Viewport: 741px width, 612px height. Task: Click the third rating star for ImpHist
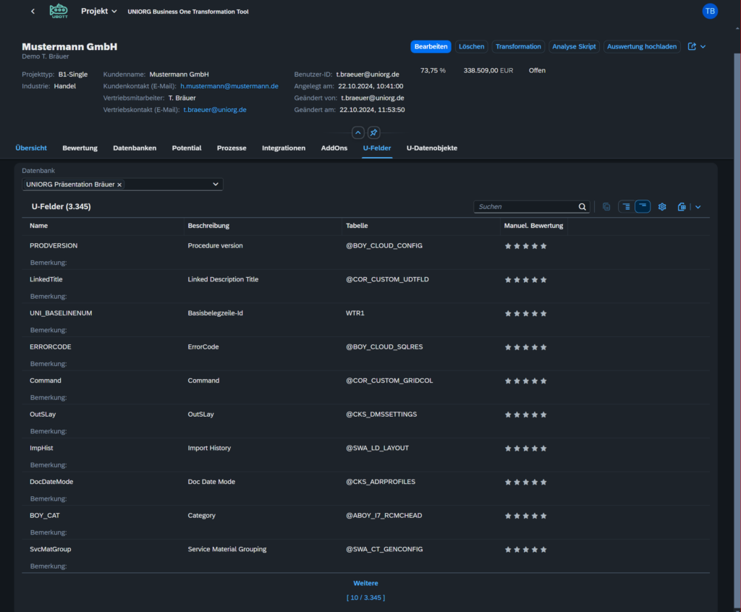tap(525, 449)
